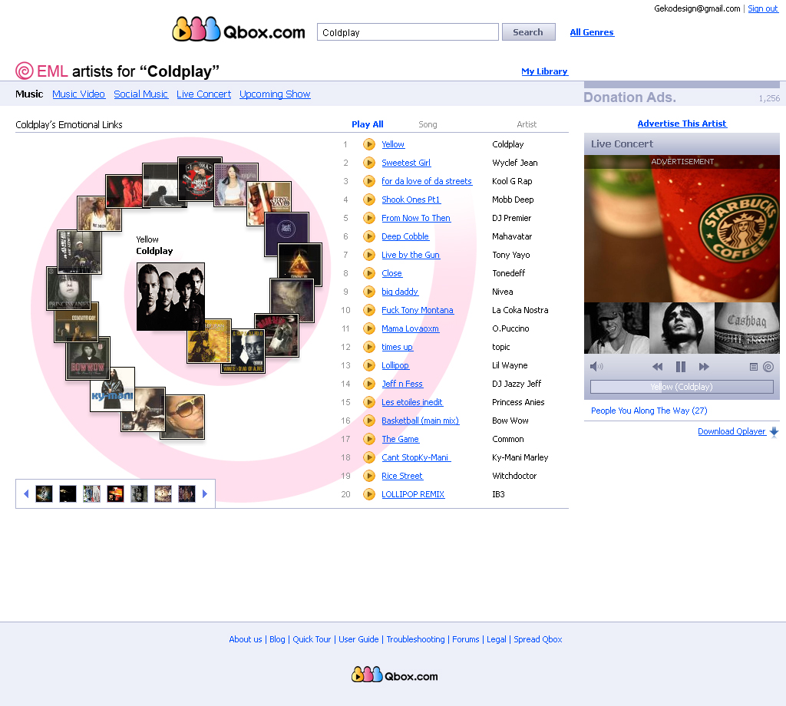Click Download Qplayer link
The height and width of the screenshot is (706, 786).
732,431
